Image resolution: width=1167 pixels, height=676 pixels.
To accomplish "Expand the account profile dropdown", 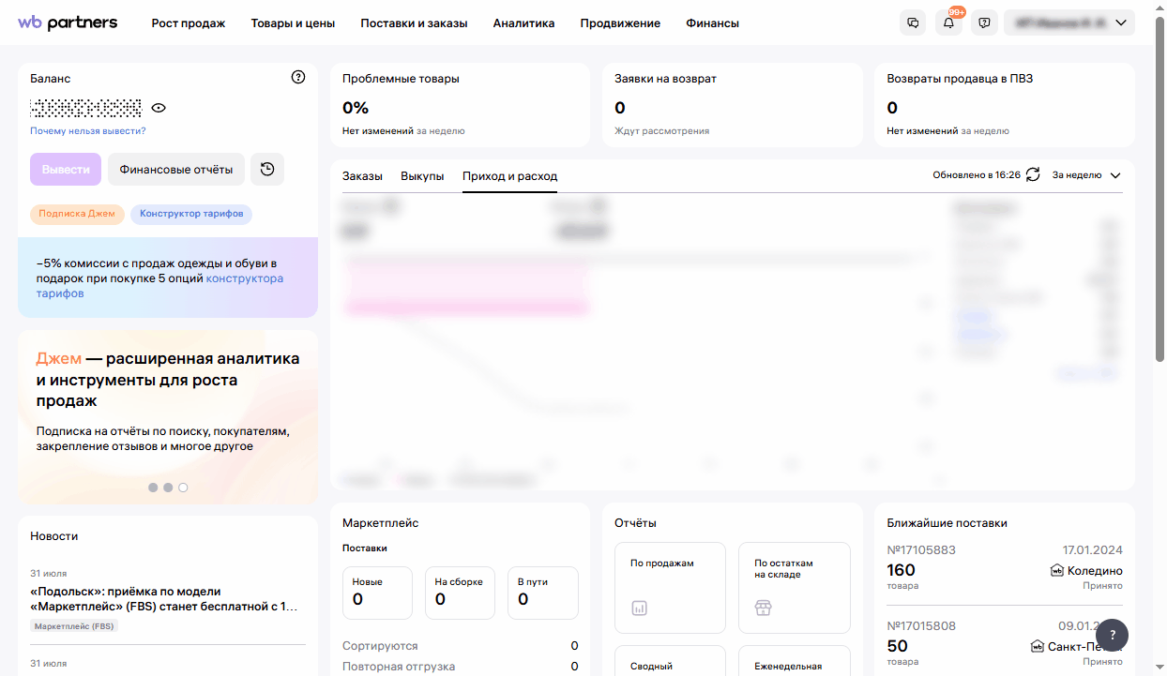I will (1068, 23).
